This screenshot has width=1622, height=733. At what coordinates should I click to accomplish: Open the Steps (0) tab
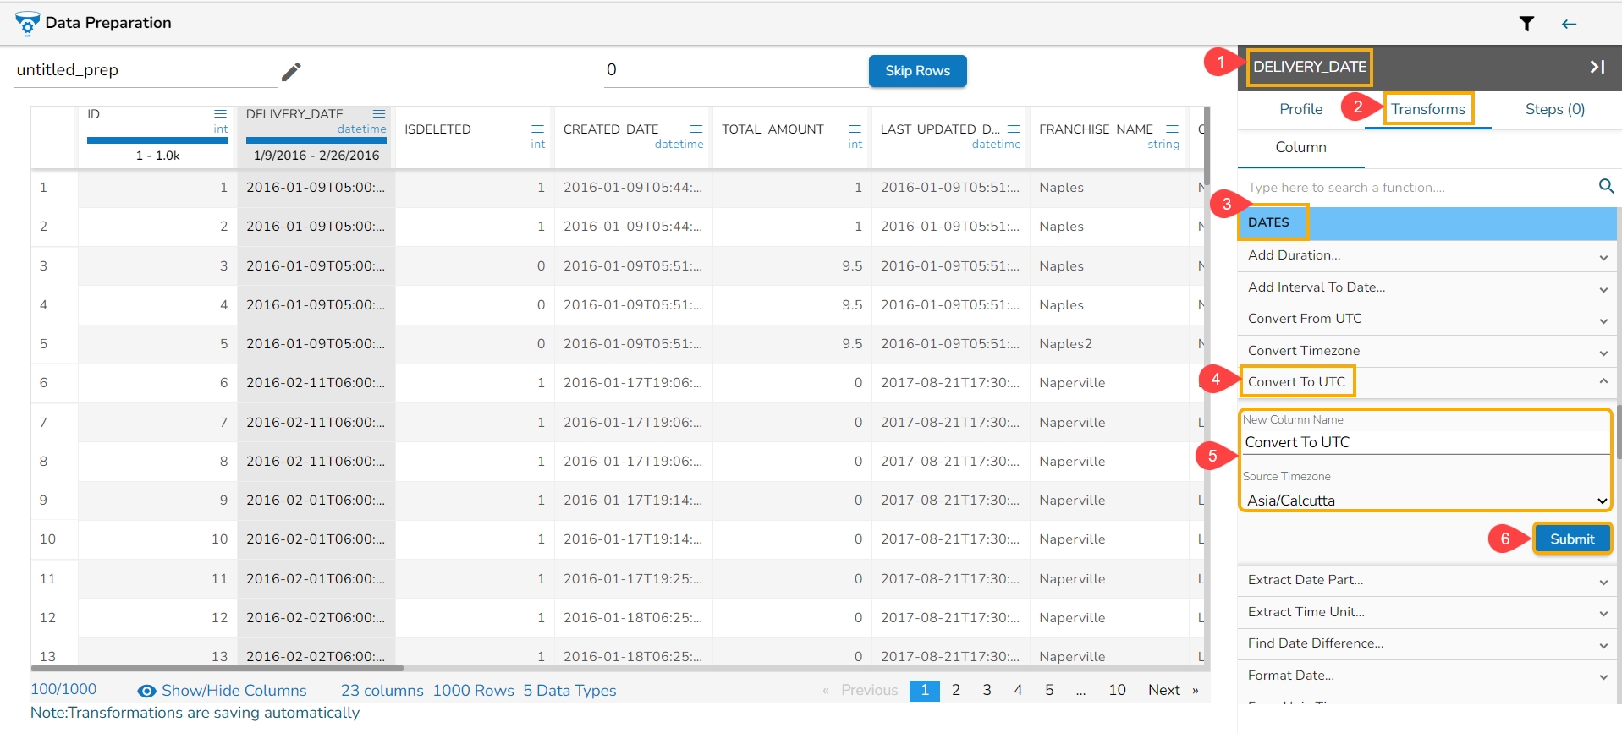pyautogui.click(x=1554, y=109)
